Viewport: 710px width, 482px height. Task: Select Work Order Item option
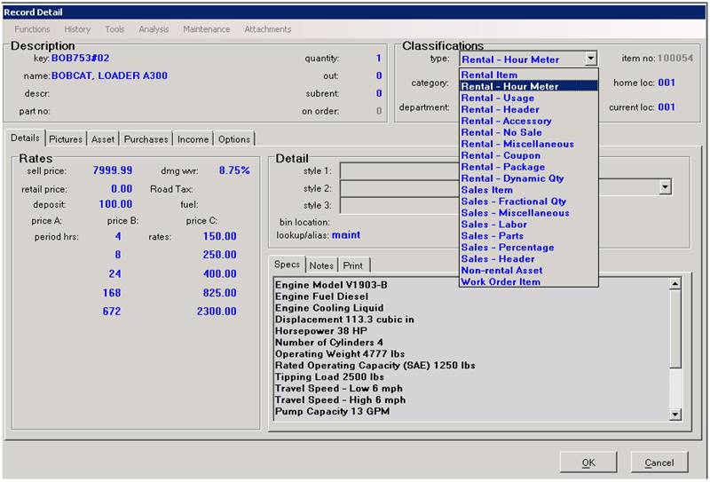528,281
